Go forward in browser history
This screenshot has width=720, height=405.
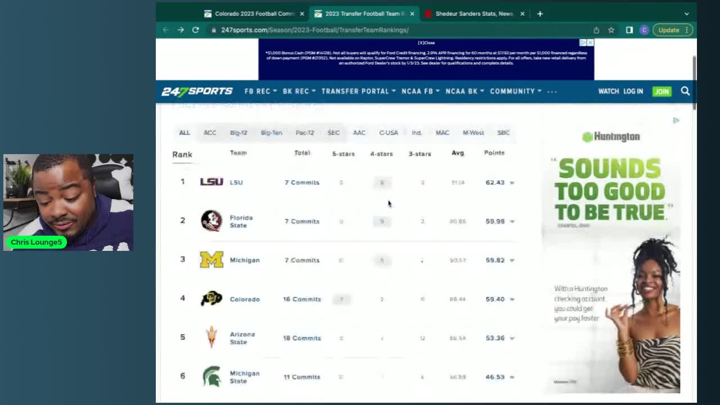(181, 30)
